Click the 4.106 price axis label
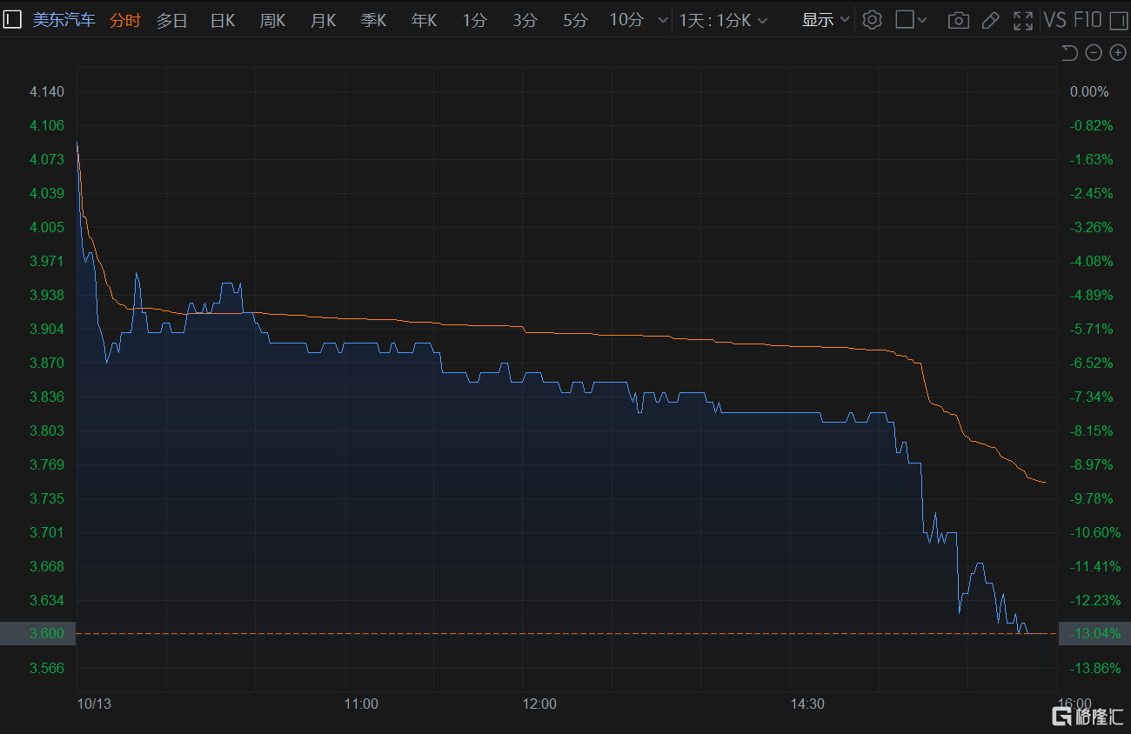 [47, 125]
